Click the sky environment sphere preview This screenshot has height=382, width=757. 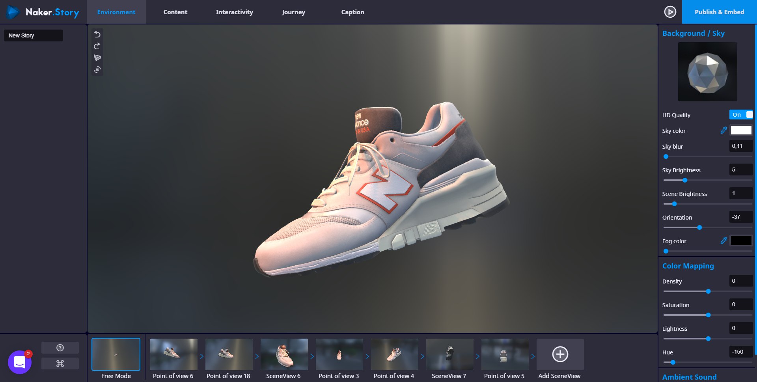pyautogui.click(x=707, y=72)
